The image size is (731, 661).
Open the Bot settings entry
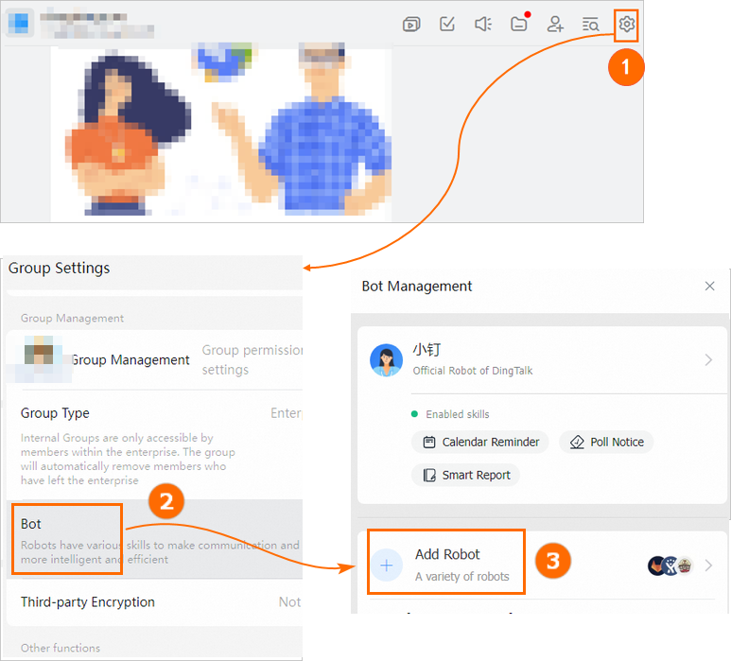pyautogui.click(x=154, y=539)
